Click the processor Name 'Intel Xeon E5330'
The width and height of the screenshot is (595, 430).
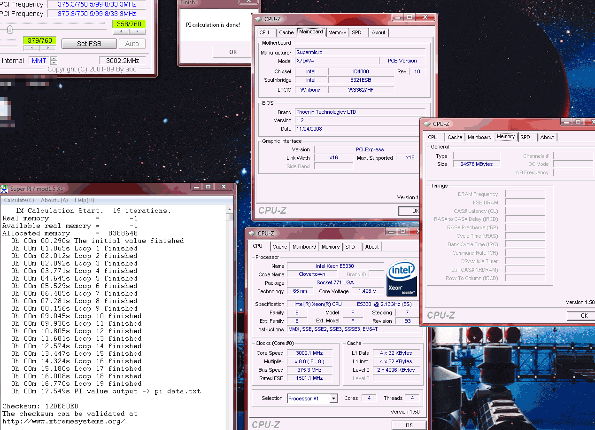(335, 266)
